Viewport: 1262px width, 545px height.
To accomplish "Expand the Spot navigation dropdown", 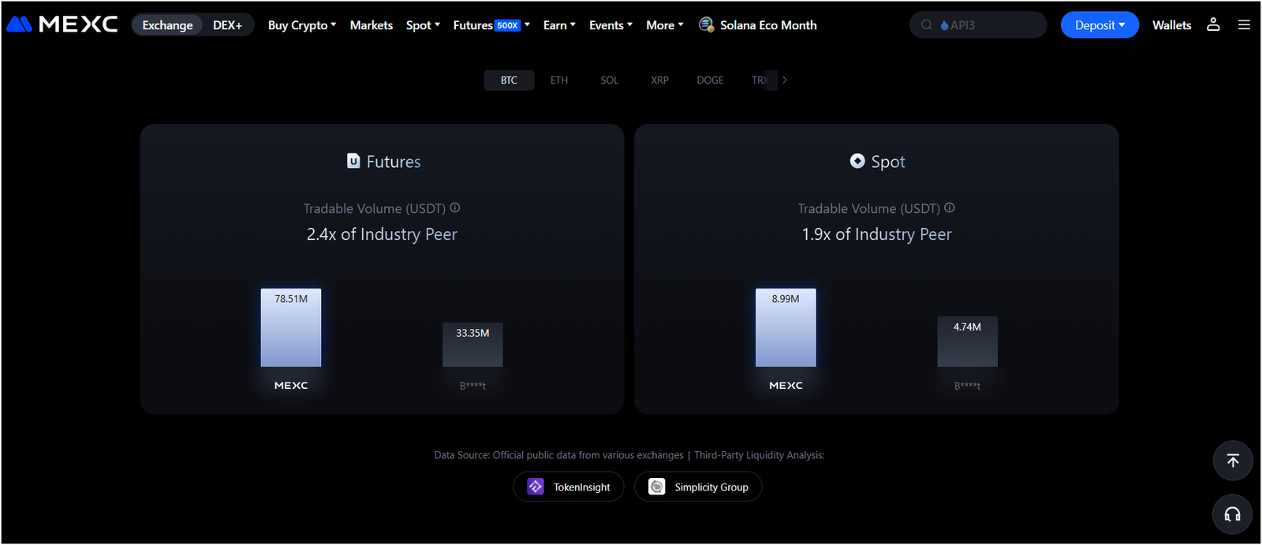I will coord(423,25).
